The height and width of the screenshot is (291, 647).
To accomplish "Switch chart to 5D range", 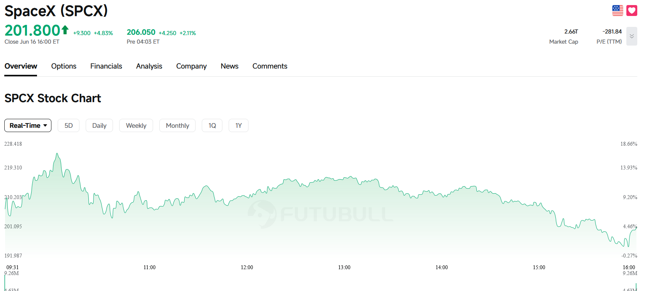I will (69, 125).
